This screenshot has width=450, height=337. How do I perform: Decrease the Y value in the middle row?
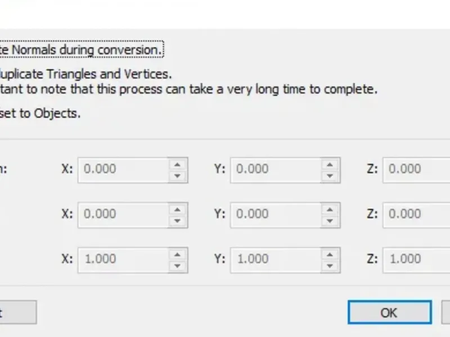[331, 220]
